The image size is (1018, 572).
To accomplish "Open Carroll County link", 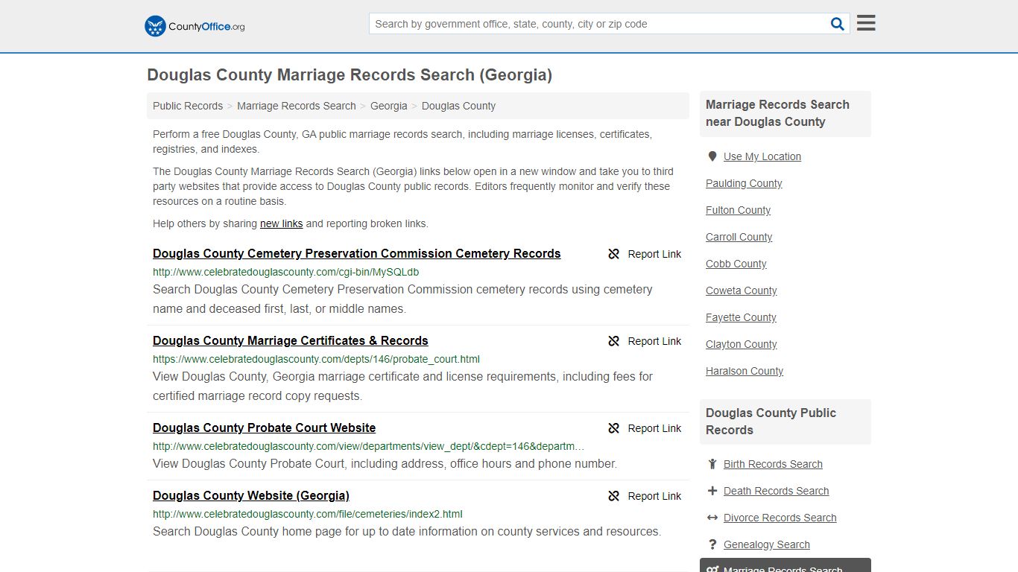I will pos(739,237).
